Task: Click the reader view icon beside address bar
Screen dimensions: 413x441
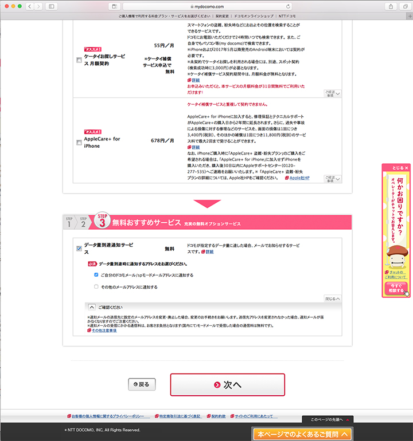Action: click(x=114, y=6)
